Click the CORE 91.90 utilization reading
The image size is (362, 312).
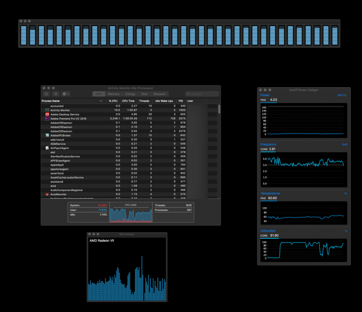270,235
